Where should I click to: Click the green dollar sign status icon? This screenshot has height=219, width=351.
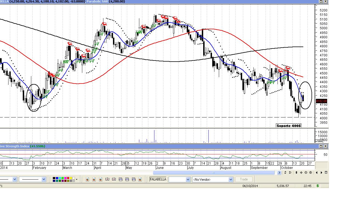(x=318, y=186)
